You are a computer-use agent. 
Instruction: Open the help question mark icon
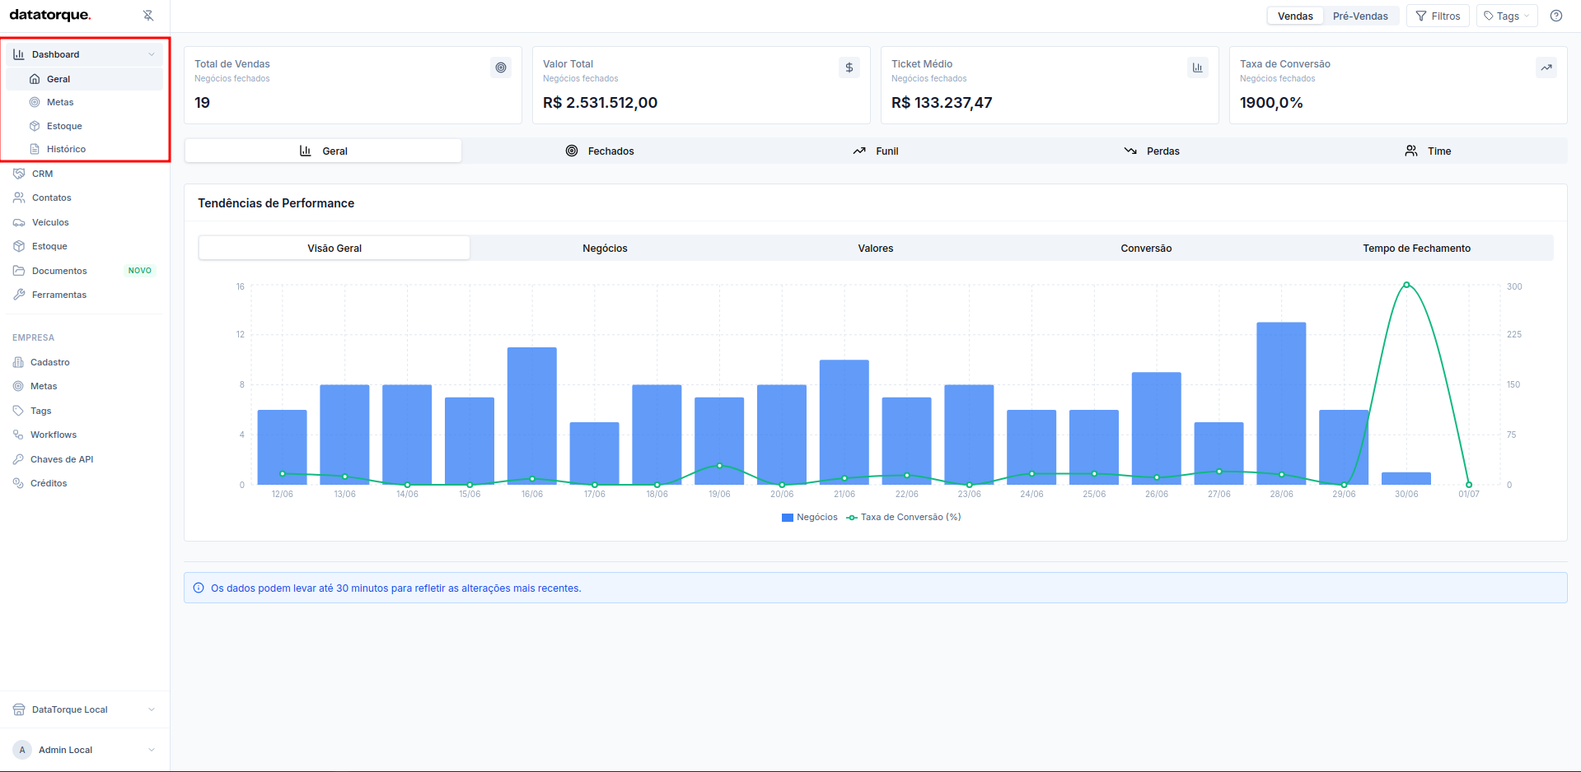click(1556, 16)
